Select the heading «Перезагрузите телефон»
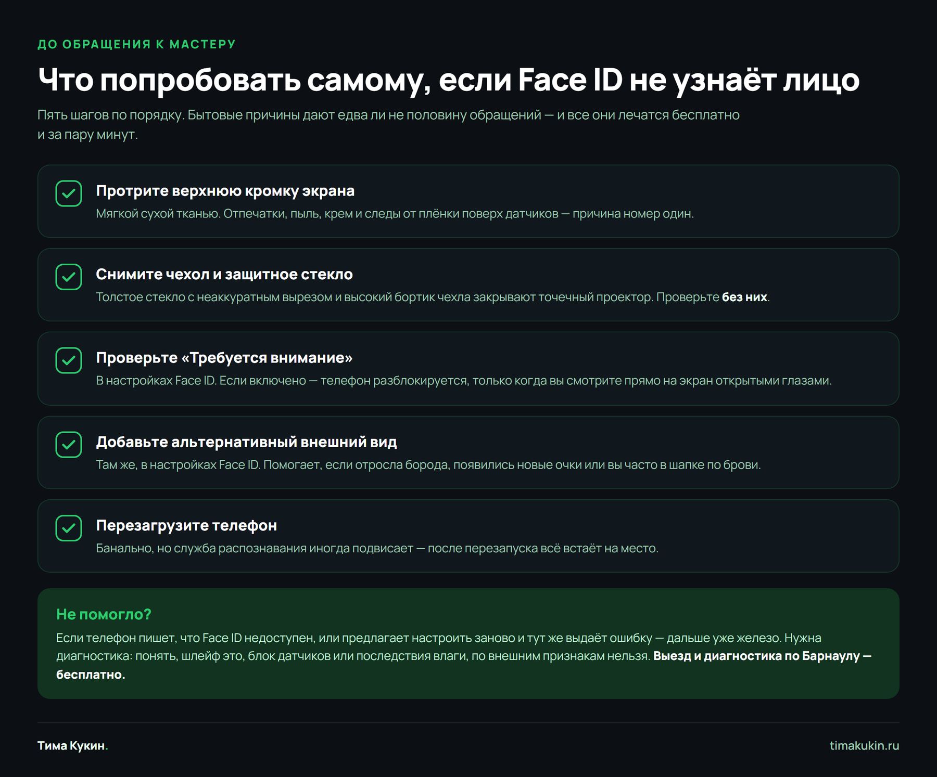This screenshot has height=777, width=937. (186, 526)
